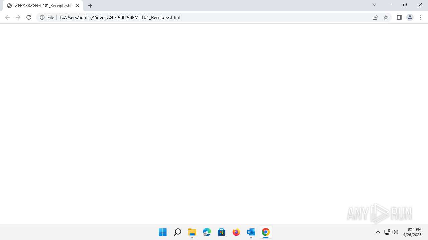Go back to previous page

click(x=7, y=17)
